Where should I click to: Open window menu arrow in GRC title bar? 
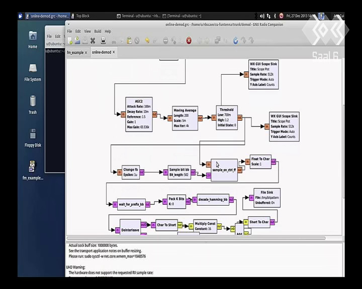pos(68,24)
